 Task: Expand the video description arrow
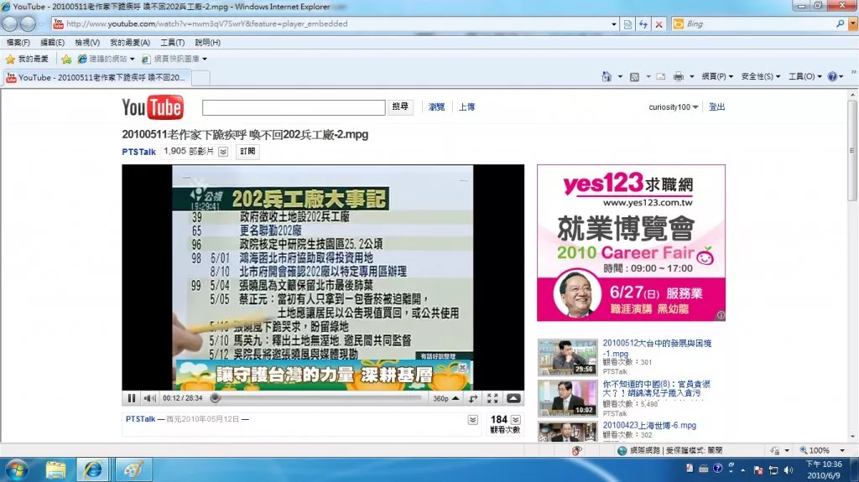click(x=473, y=420)
